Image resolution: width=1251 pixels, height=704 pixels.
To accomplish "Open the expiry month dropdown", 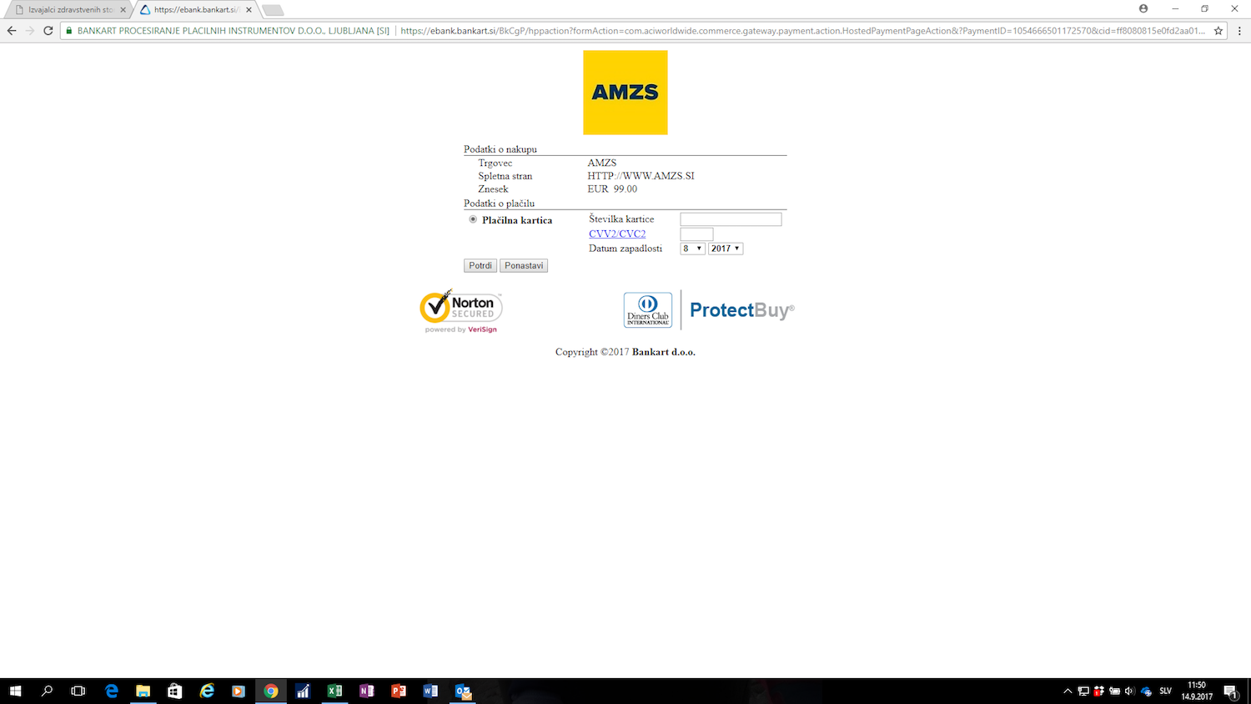I will [692, 249].
